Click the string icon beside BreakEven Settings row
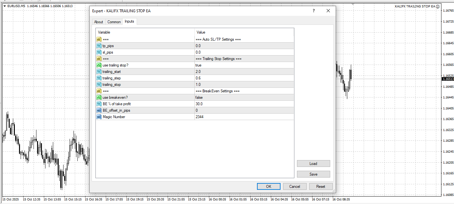This screenshot has width=454, height=204. pos(99,91)
